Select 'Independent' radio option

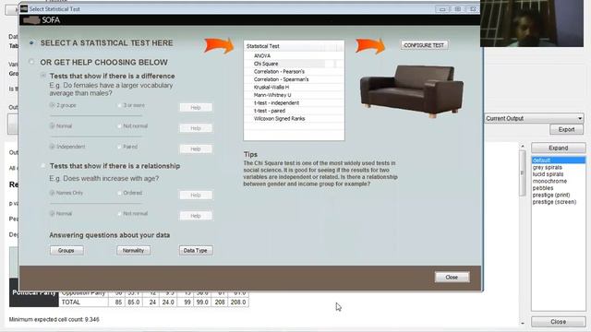[x=53, y=147]
